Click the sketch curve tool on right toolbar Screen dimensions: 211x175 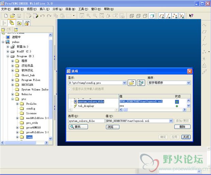point(204,25)
